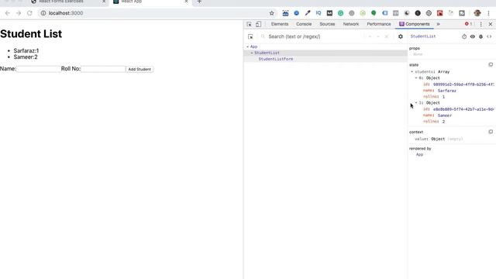Bookmark this page with star icon

(271, 13)
